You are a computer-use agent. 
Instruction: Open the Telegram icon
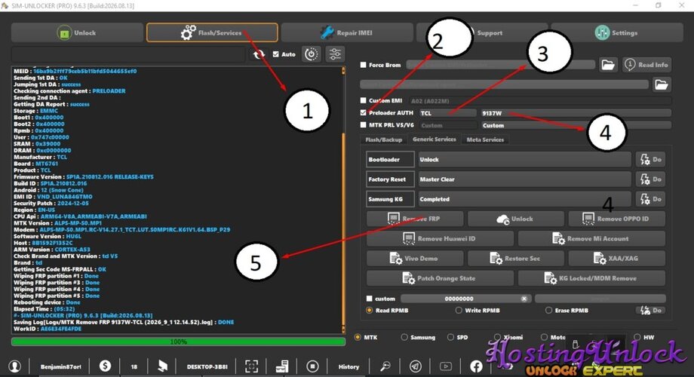(415, 366)
